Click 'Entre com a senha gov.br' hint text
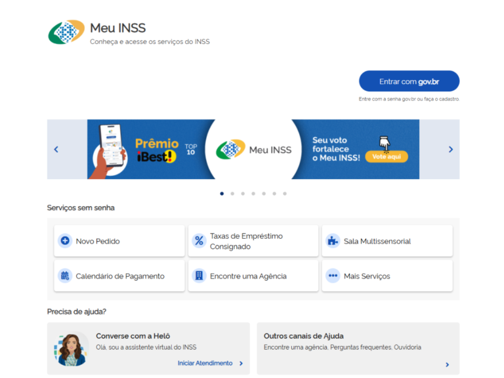Viewport: 504px width, 378px height. click(409, 99)
